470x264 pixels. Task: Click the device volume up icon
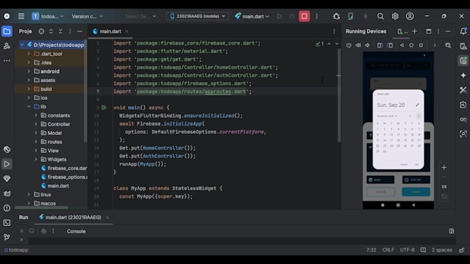(x=358, y=45)
